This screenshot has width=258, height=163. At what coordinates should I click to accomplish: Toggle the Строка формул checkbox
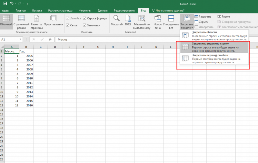pyautogui.click(x=84, y=18)
